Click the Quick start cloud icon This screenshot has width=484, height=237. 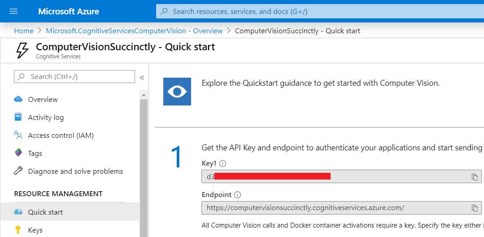point(18,212)
